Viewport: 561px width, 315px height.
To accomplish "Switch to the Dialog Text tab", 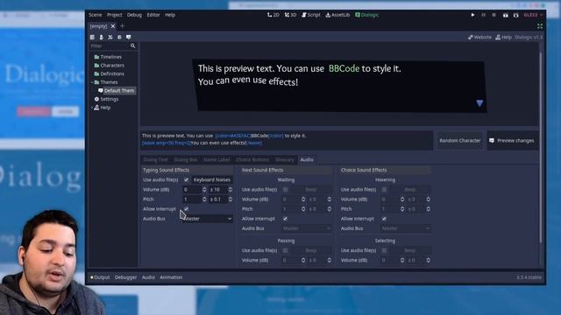I will [x=155, y=159].
